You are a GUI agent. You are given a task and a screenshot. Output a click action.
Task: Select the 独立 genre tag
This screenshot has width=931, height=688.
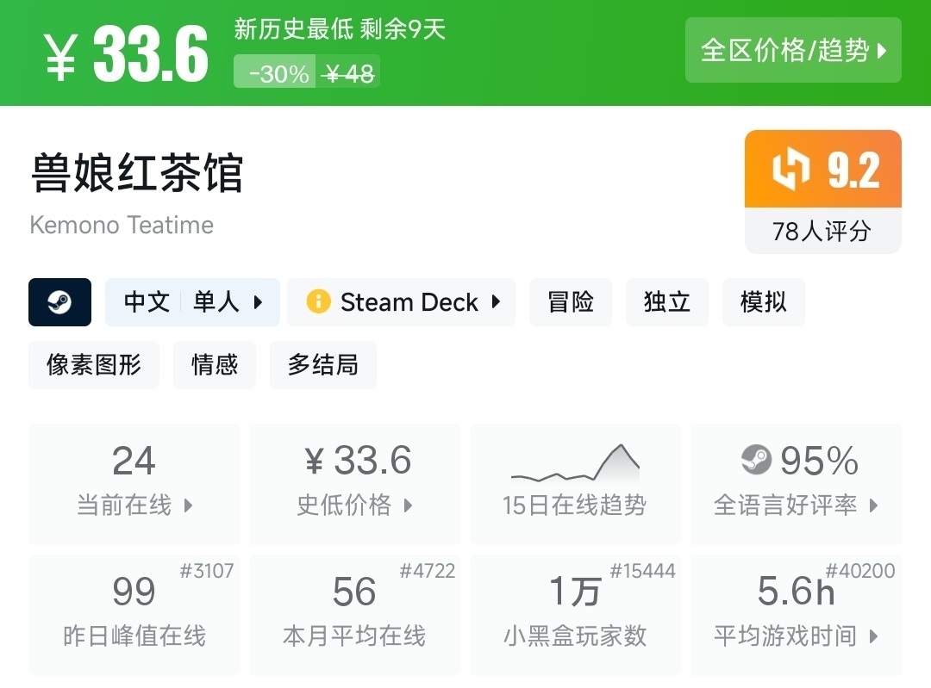point(667,302)
